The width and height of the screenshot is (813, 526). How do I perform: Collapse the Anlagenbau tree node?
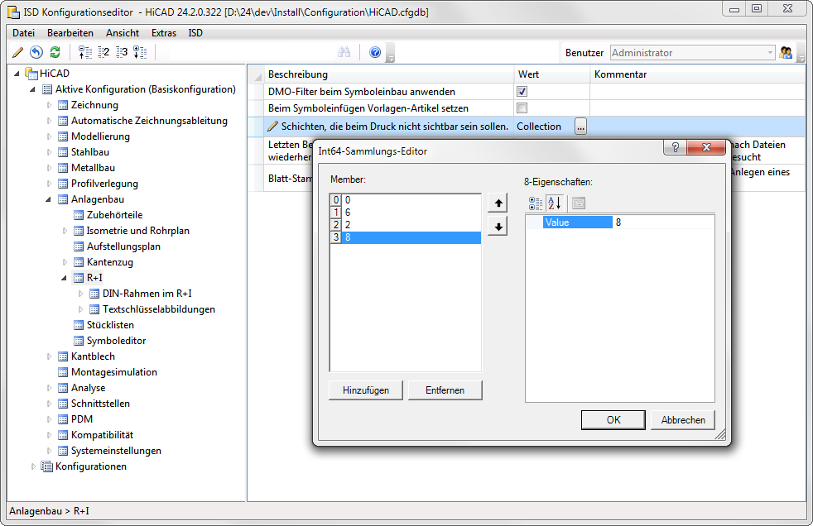[x=49, y=199]
